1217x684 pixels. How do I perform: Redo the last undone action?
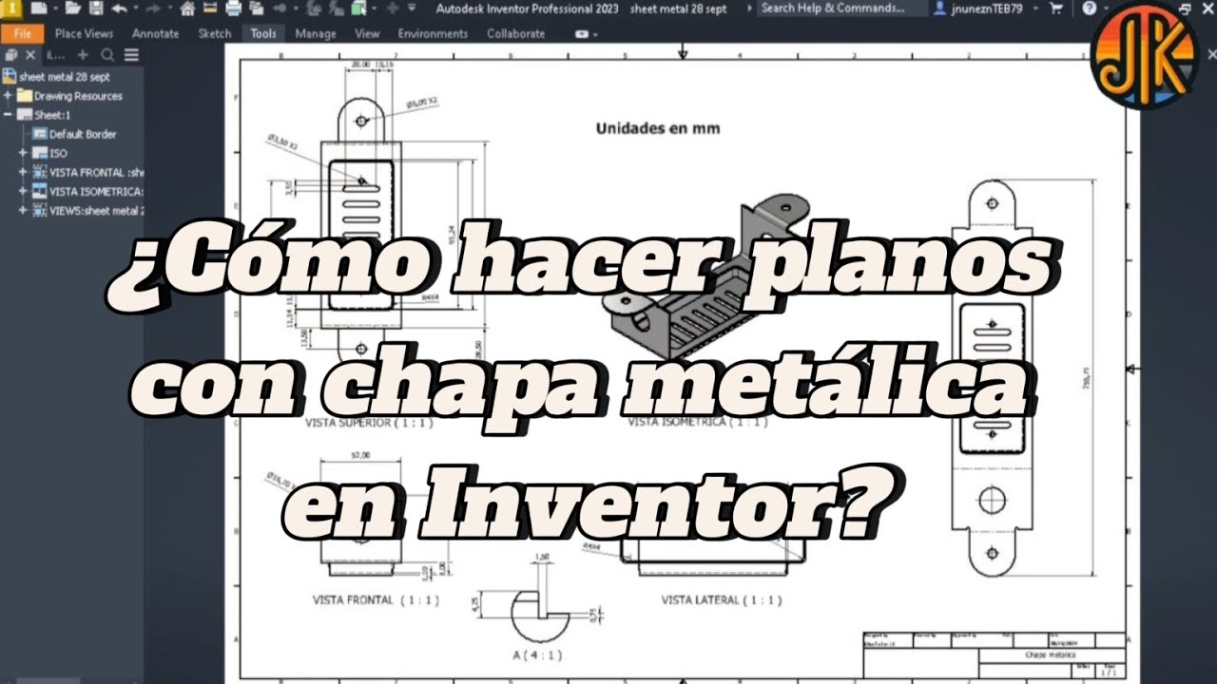tap(153, 9)
